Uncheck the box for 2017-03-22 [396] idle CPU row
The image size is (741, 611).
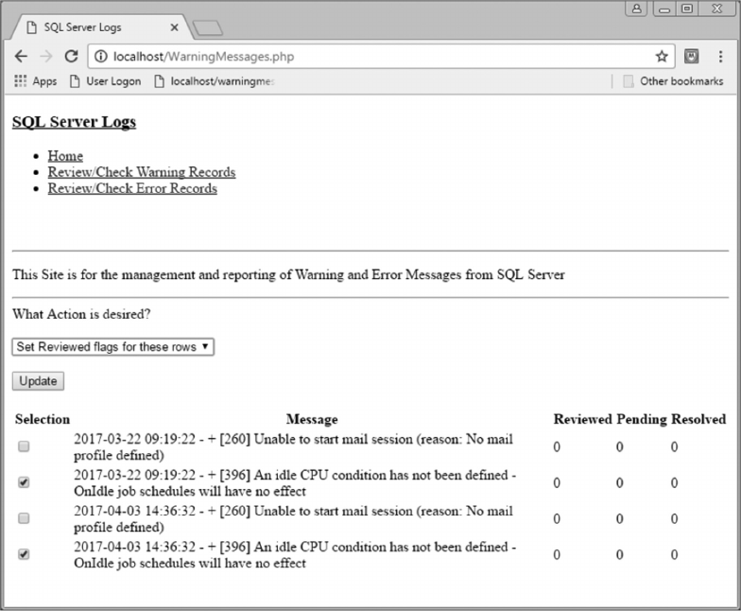[x=24, y=482]
